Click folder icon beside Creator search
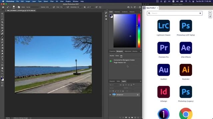Image resolution: width=213 pixels, height=119 pixels. coord(210,13)
